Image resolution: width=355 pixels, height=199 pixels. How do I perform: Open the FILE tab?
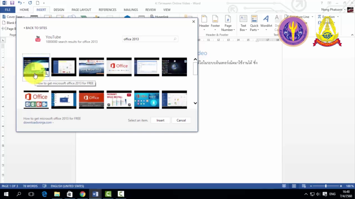[7, 10]
